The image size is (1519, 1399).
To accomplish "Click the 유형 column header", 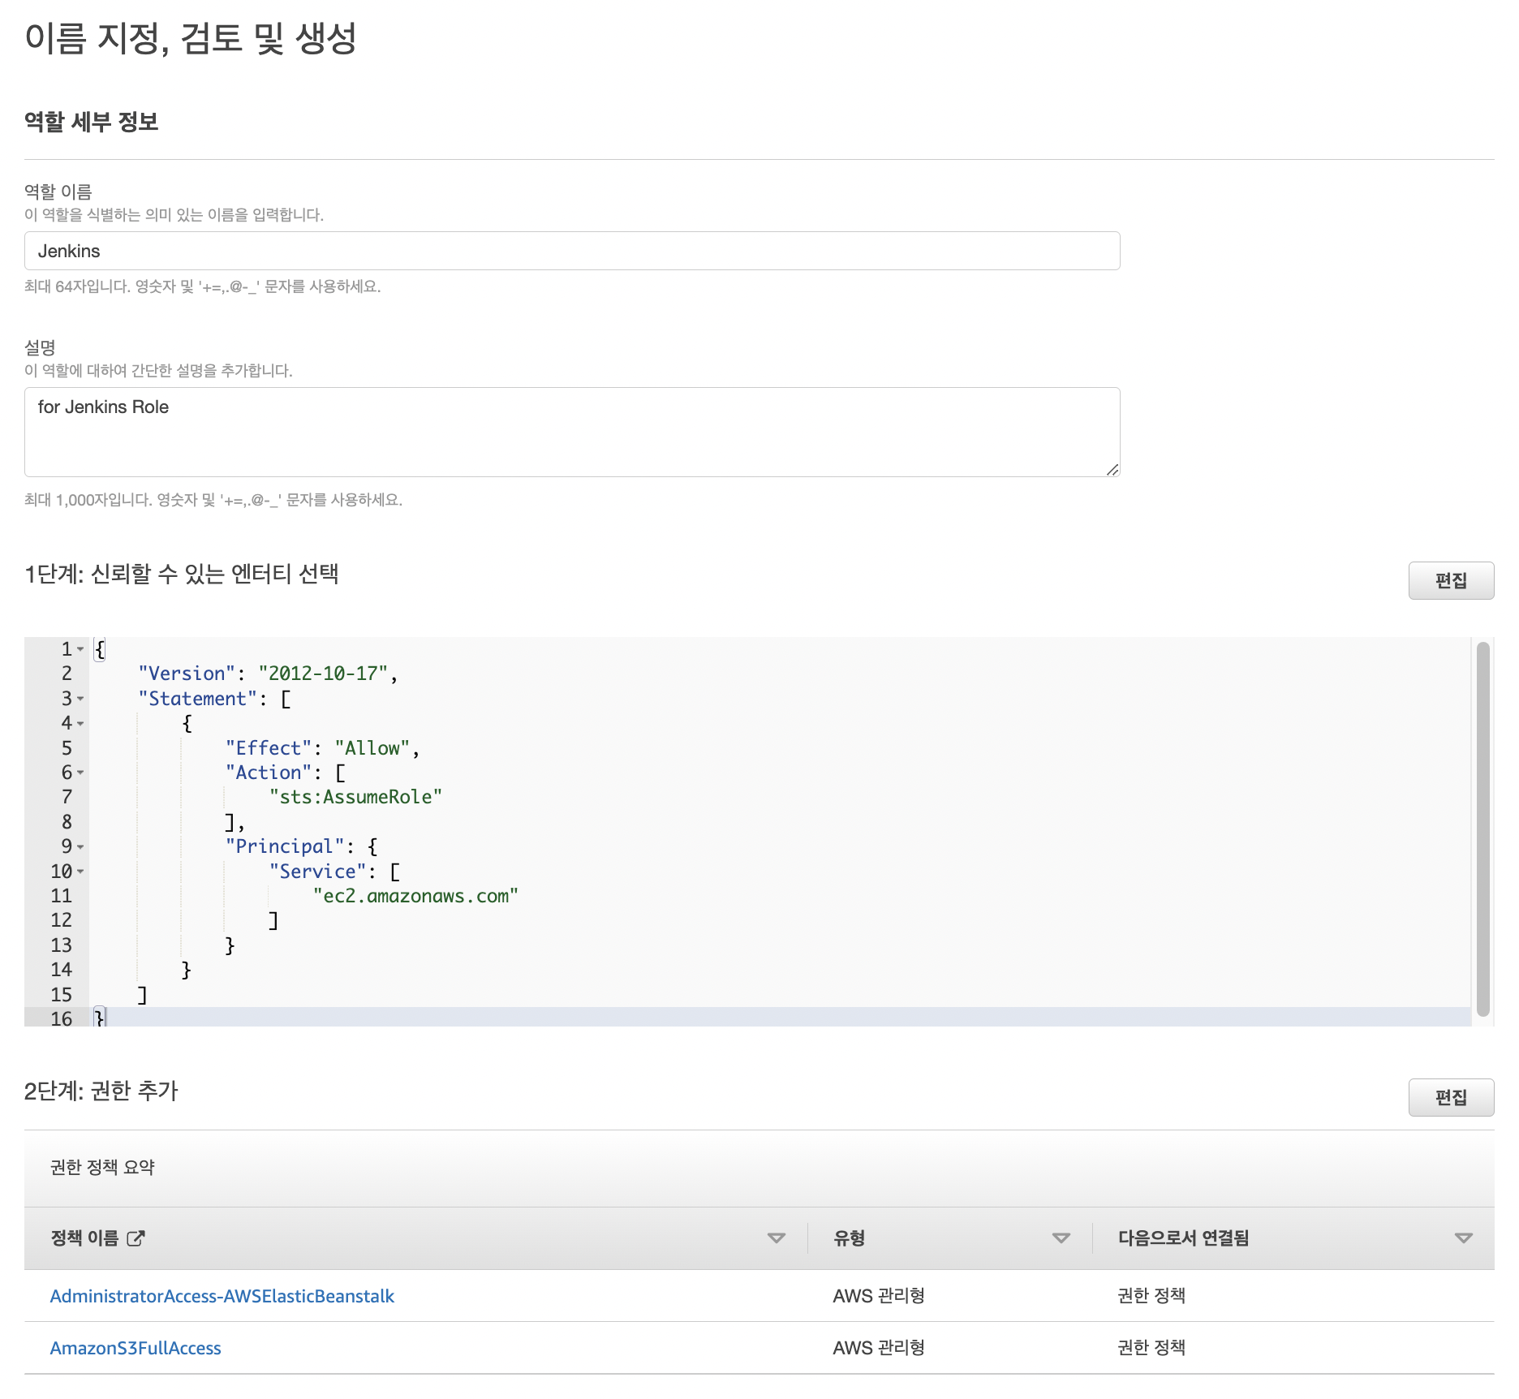I will click(849, 1238).
